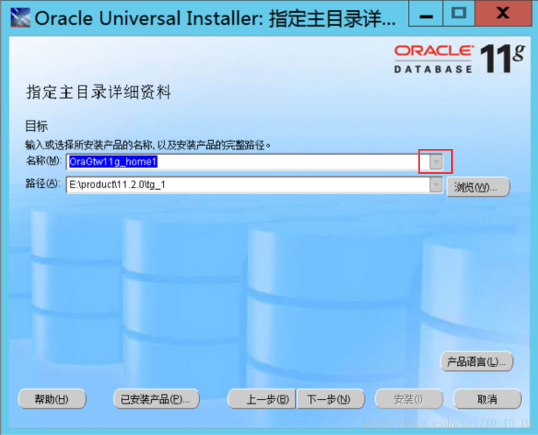Click the Oracle Universal Installer title icon
The image size is (538, 435).
[x=20, y=18]
